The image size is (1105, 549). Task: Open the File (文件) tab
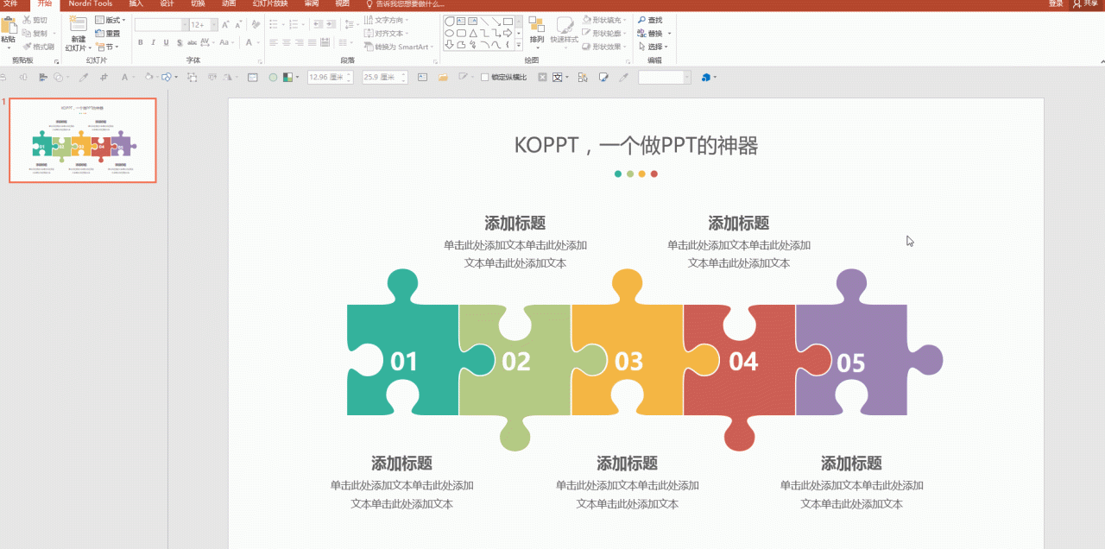(10, 4)
